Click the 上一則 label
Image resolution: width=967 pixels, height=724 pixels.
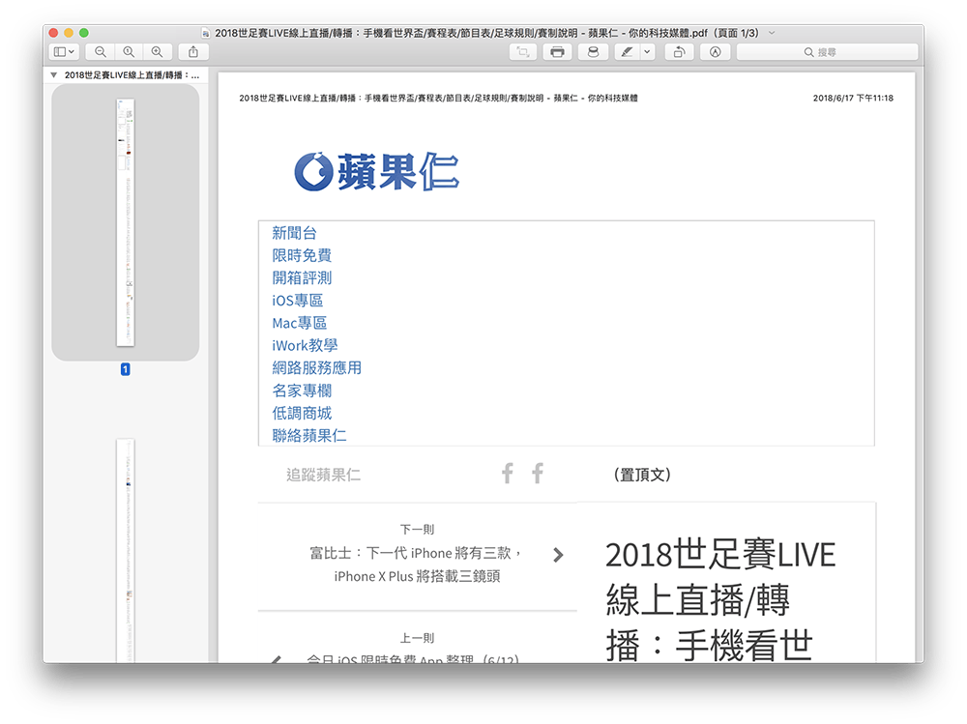[417, 638]
